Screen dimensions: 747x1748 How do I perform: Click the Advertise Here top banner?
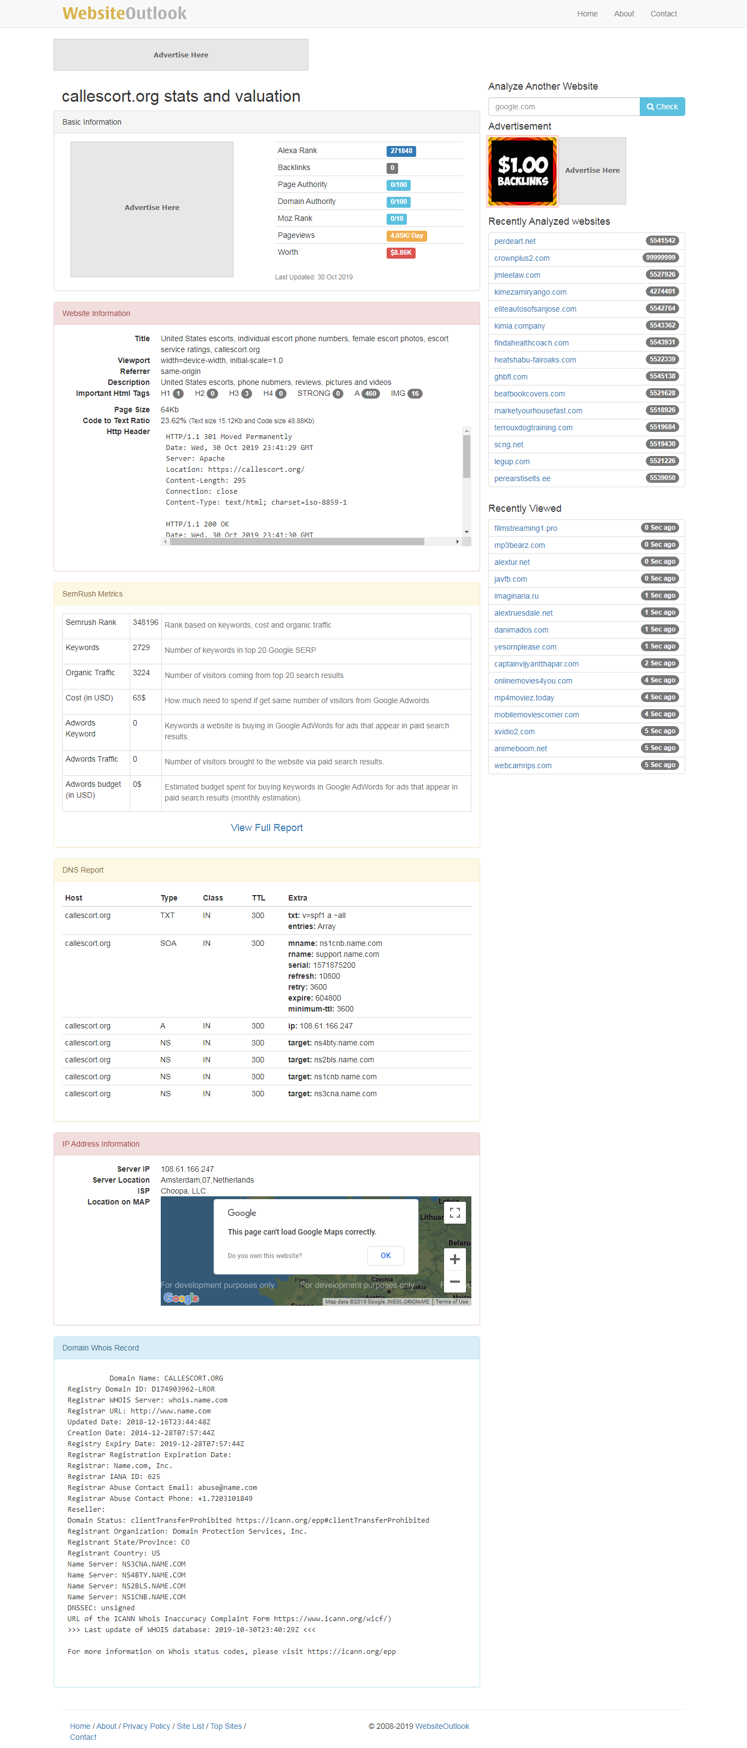point(180,55)
